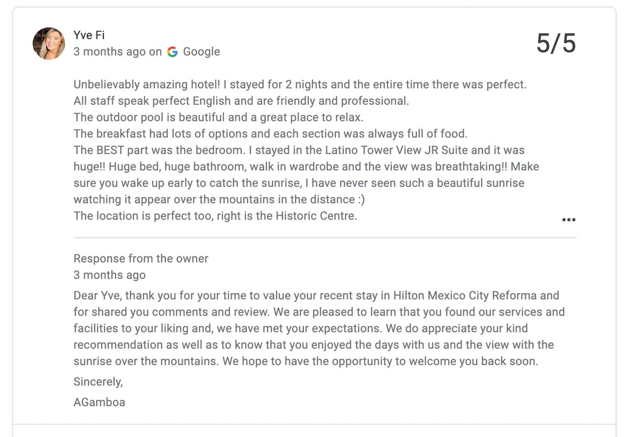Click the review's "3 months ago on" timestamp

(117, 52)
